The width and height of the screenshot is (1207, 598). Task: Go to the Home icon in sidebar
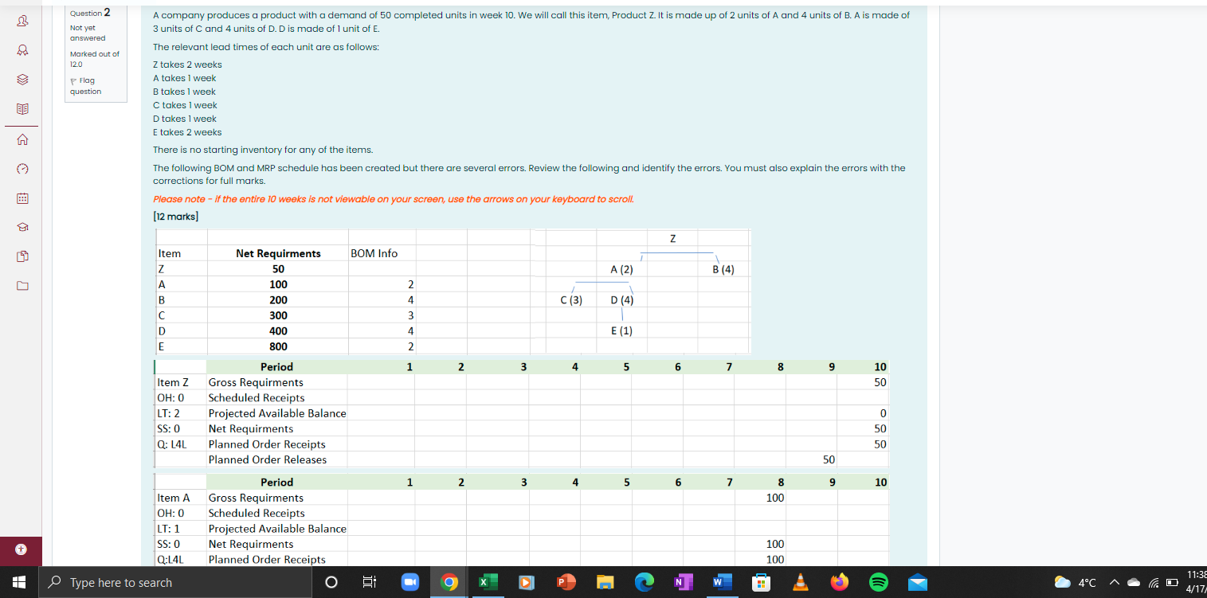point(22,140)
